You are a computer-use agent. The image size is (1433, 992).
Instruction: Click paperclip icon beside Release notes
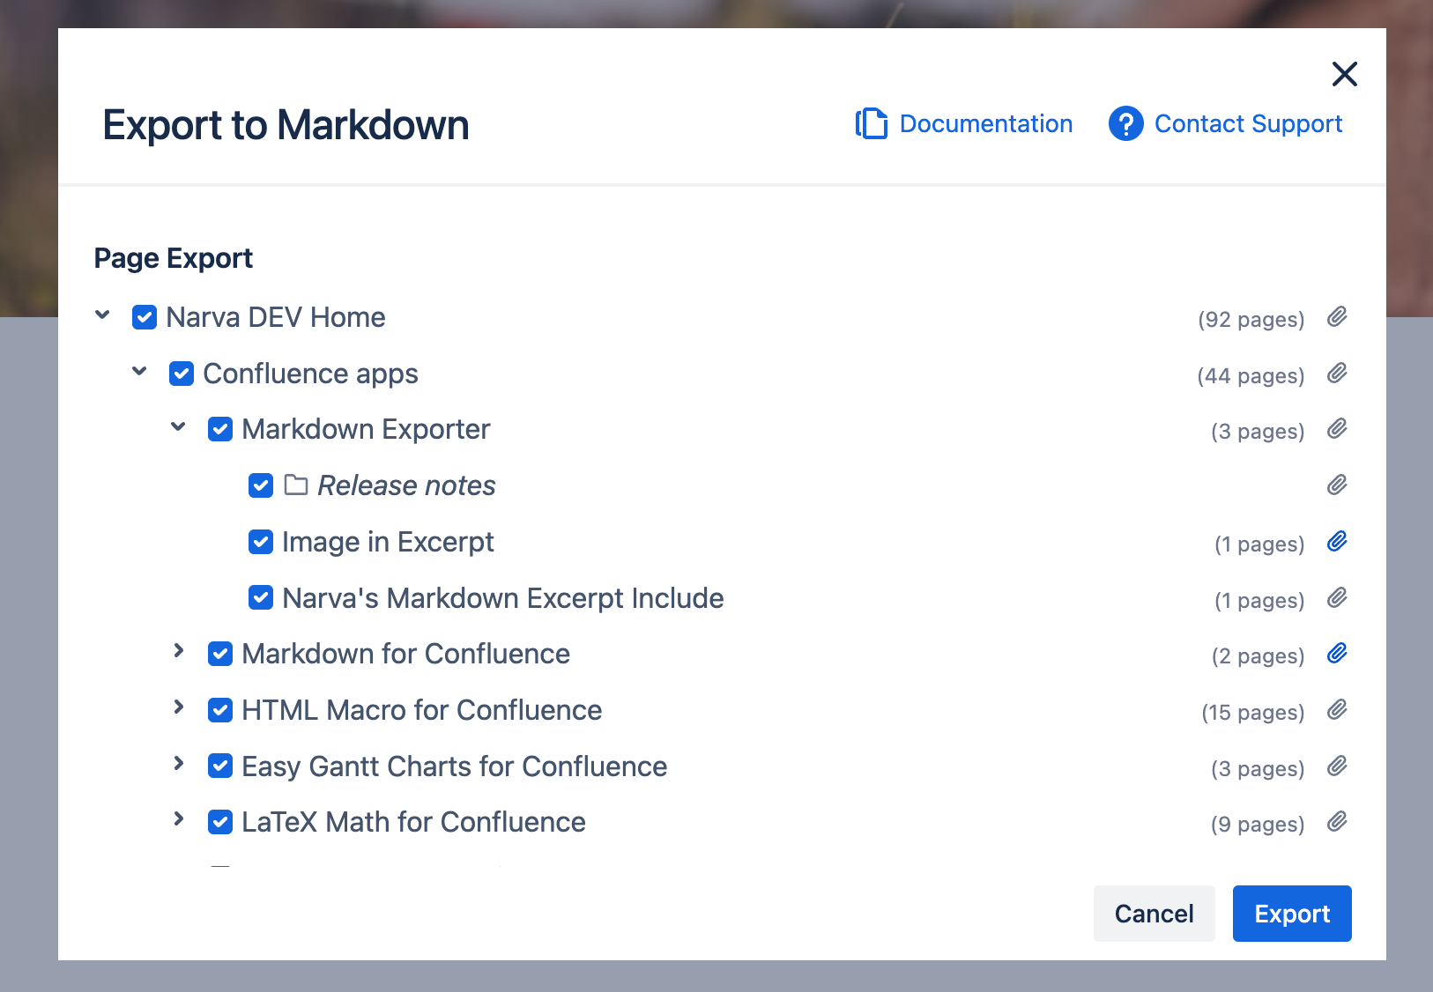(1337, 485)
